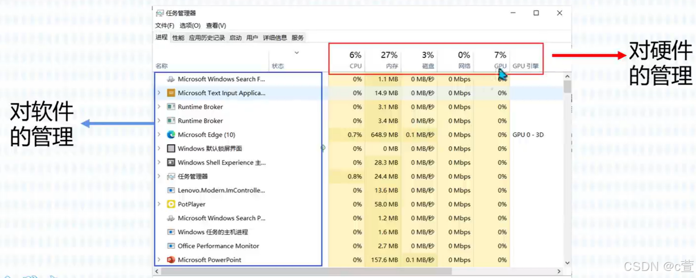The width and height of the screenshot is (696, 278).
Task: Click the Windows 默认锁屏界面 process icon
Action: 171,148
